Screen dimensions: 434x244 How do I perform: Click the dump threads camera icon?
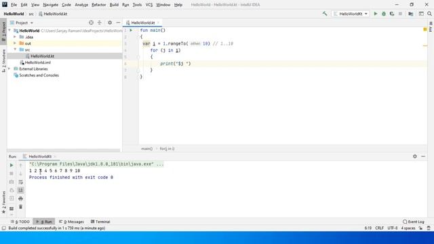click(12, 182)
